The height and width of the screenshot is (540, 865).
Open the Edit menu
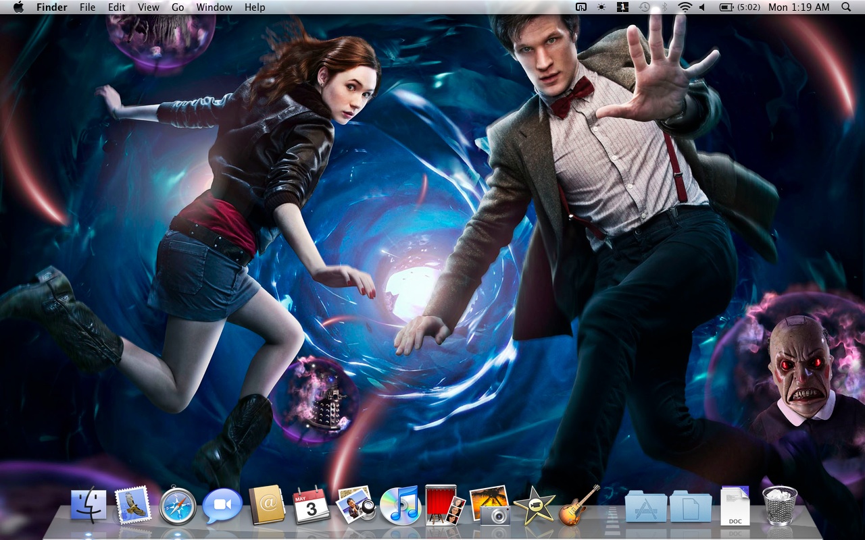[x=117, y=7]
